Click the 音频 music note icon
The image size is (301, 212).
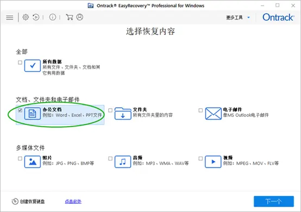[123, 161]
